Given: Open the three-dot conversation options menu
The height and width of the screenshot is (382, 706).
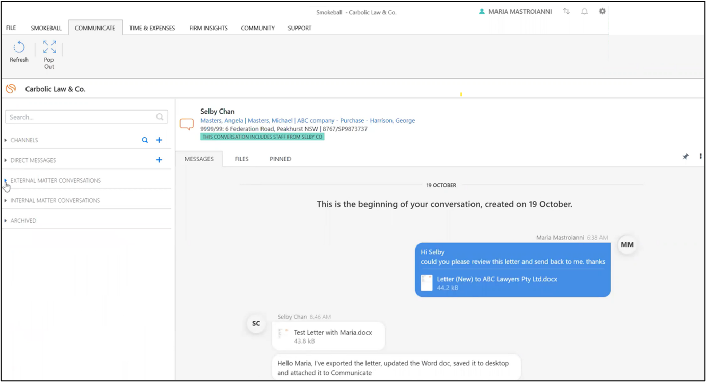Looking at the screenshot, I should coord(701,157).
